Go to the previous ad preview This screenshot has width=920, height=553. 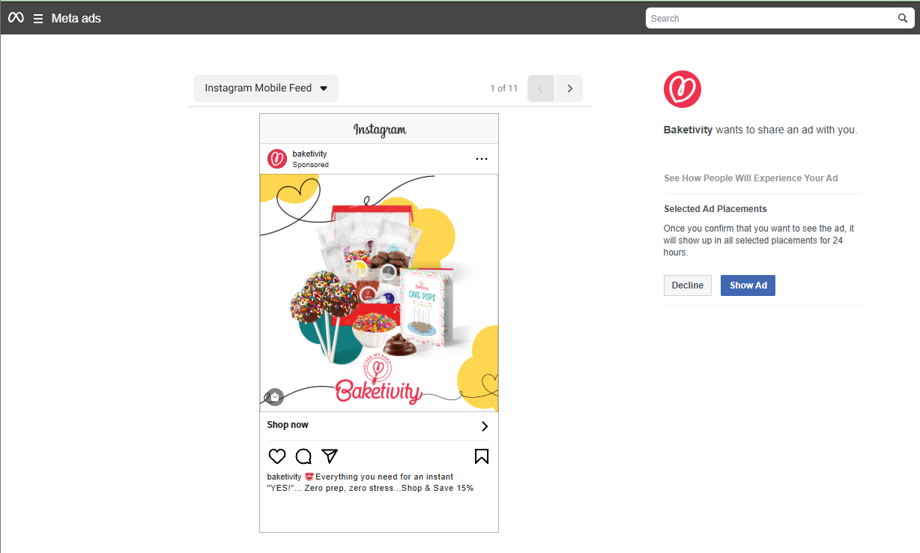[x=541, y=88]
